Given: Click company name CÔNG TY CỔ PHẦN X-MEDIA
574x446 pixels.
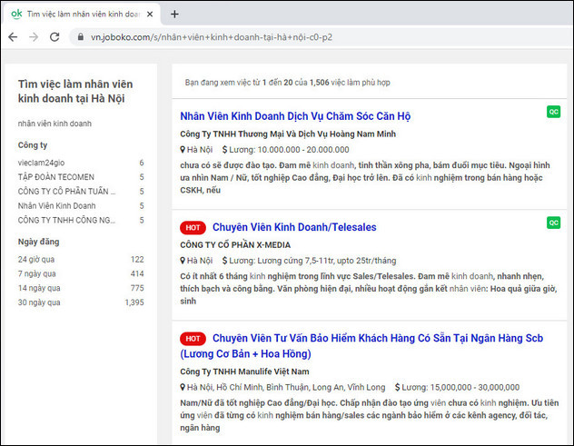Looking at the screenshot, I should click(235, 244).
